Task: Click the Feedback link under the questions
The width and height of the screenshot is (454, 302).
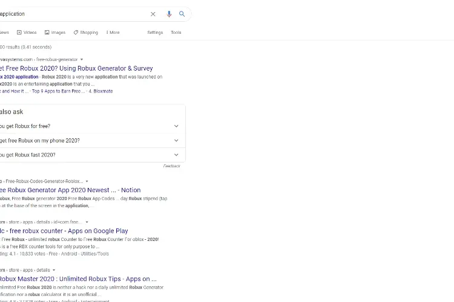Action: pos(172,166)
